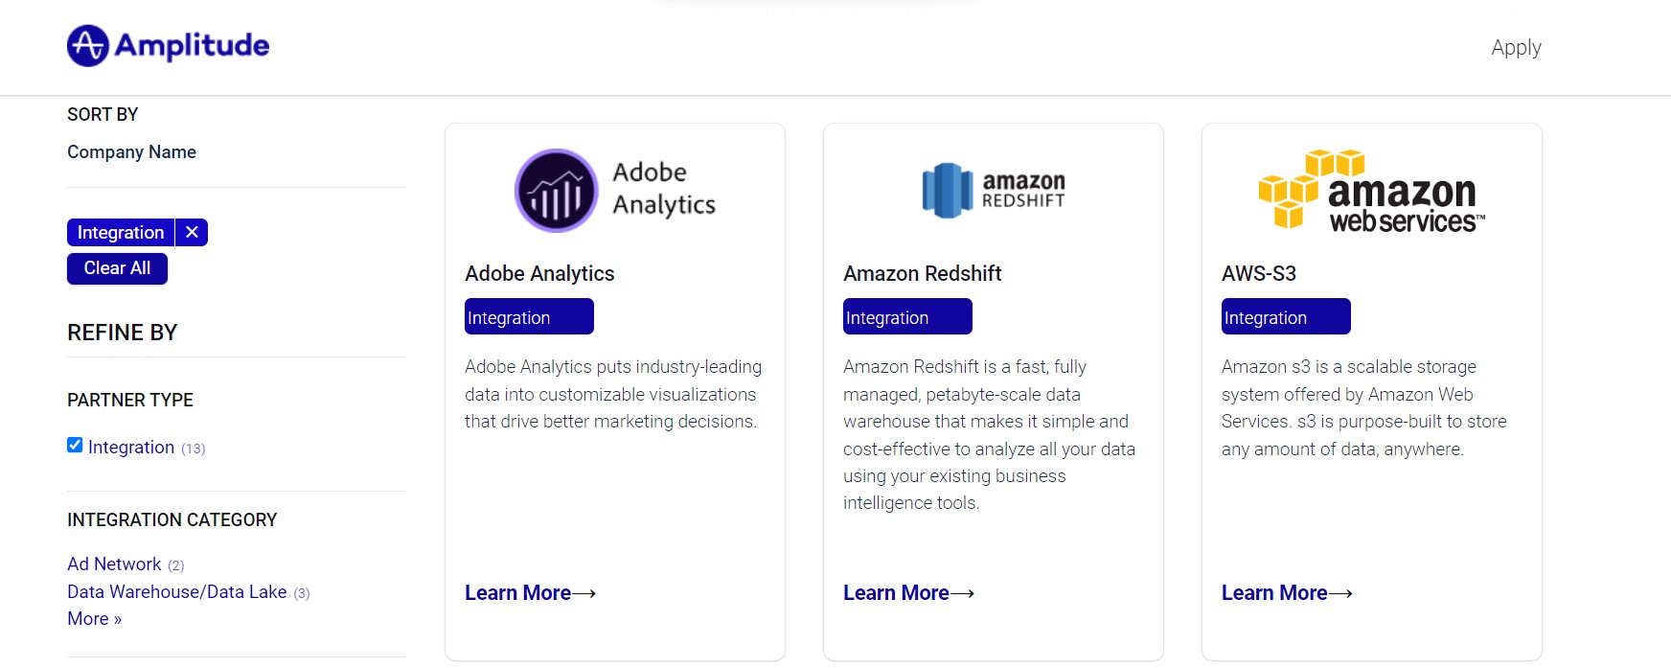
Task: Uncheck the Integration partner type checkbox
Action: 75,445
